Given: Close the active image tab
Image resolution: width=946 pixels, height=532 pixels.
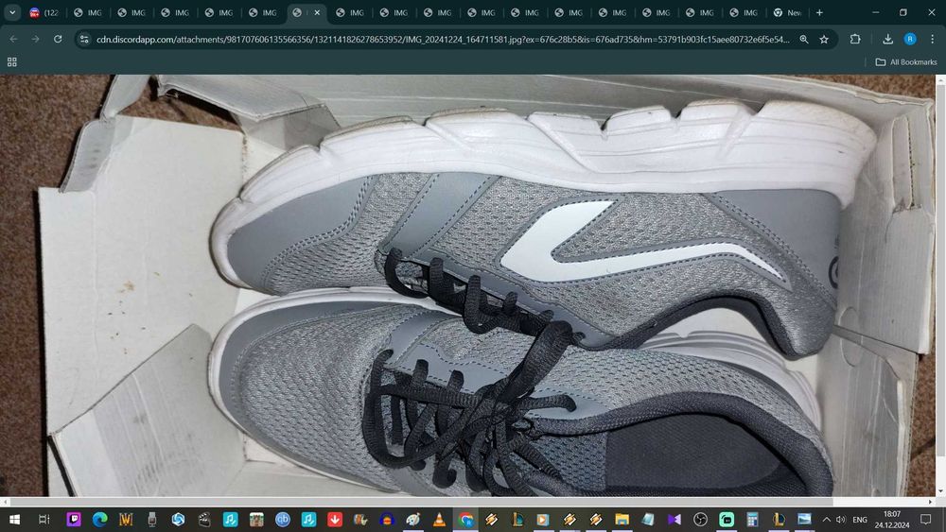Looking at the screenshot, I should point(317,12).
